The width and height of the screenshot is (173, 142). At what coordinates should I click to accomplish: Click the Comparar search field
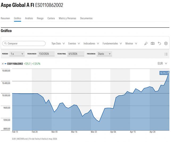pyautogui.click(x=24, y=44)
